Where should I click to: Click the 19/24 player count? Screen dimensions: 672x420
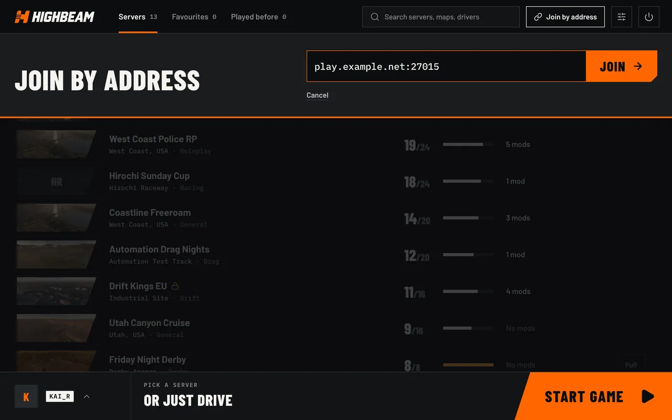(x=417, y=145)
